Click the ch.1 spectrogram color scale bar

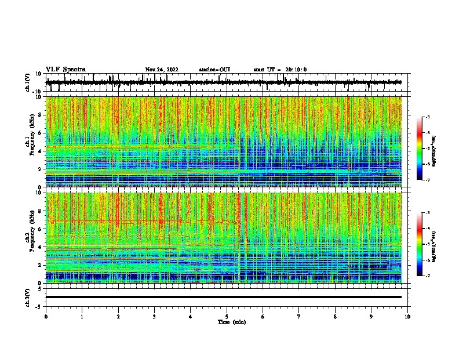tap(419, 148)
